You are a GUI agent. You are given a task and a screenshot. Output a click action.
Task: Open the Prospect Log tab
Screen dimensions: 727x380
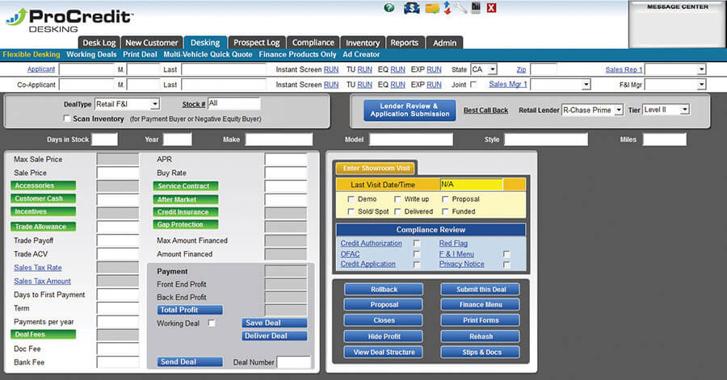click(256, 43)
